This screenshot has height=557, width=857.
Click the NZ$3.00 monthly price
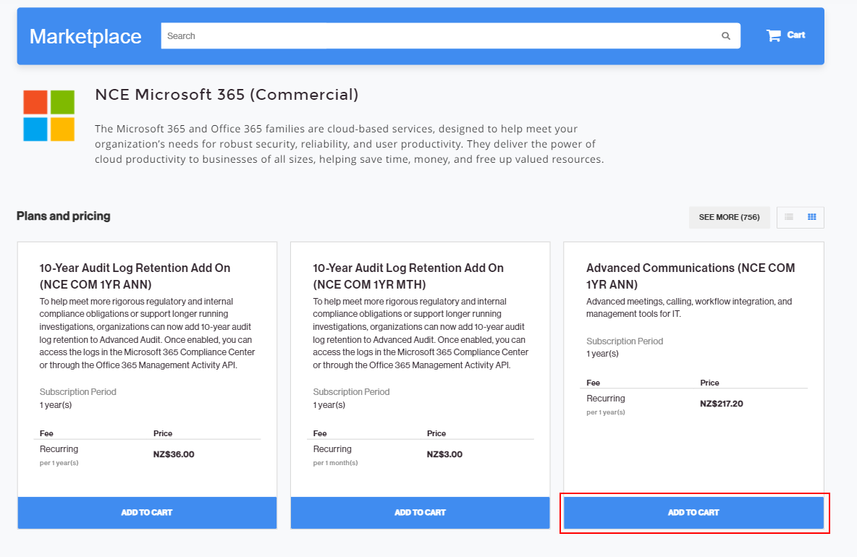(444, 454)
